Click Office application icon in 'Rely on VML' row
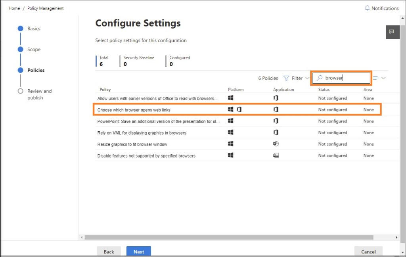The image size is (406, 257). click(x=276, y=132)
